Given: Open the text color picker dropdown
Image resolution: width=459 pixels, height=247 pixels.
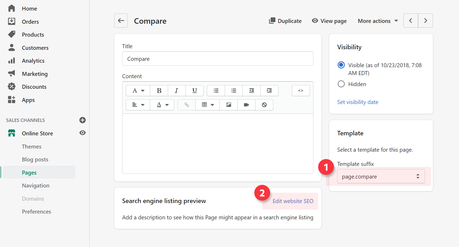Looking at the screenshot, I should (x=162, y=105).
